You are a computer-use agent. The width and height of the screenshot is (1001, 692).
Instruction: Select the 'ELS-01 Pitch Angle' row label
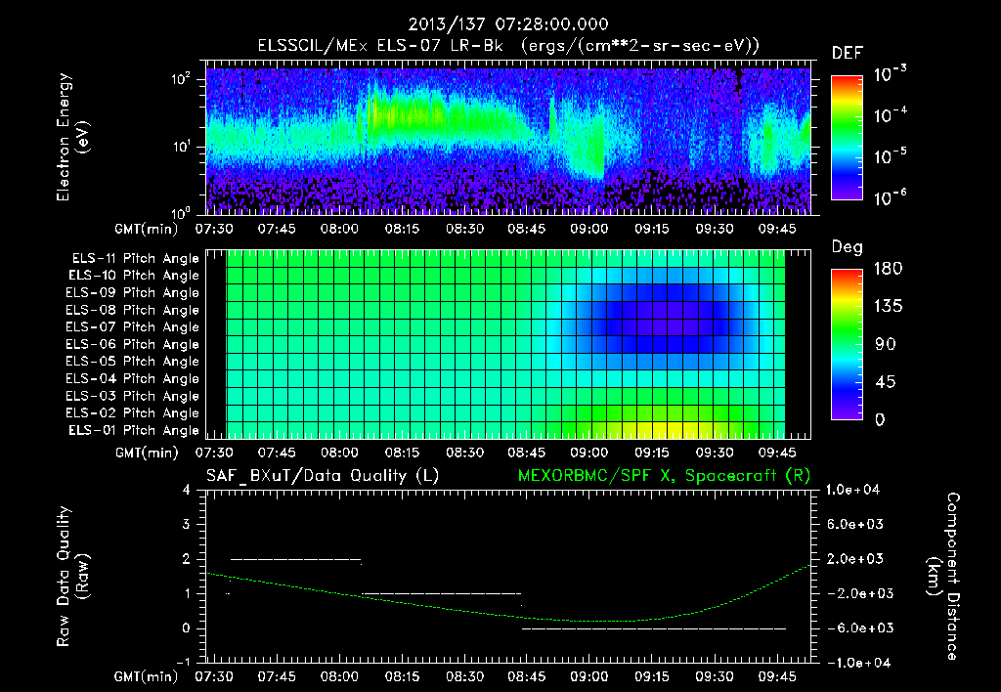(134, 430)
